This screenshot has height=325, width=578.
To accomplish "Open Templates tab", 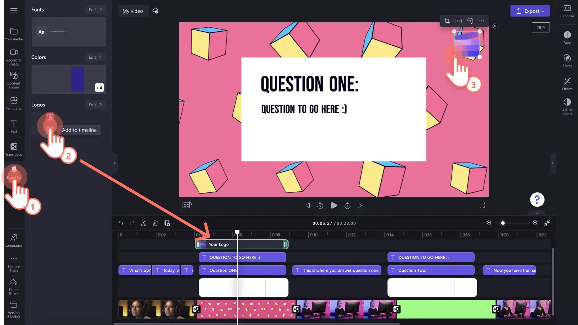I will click(x=14, y=103).
